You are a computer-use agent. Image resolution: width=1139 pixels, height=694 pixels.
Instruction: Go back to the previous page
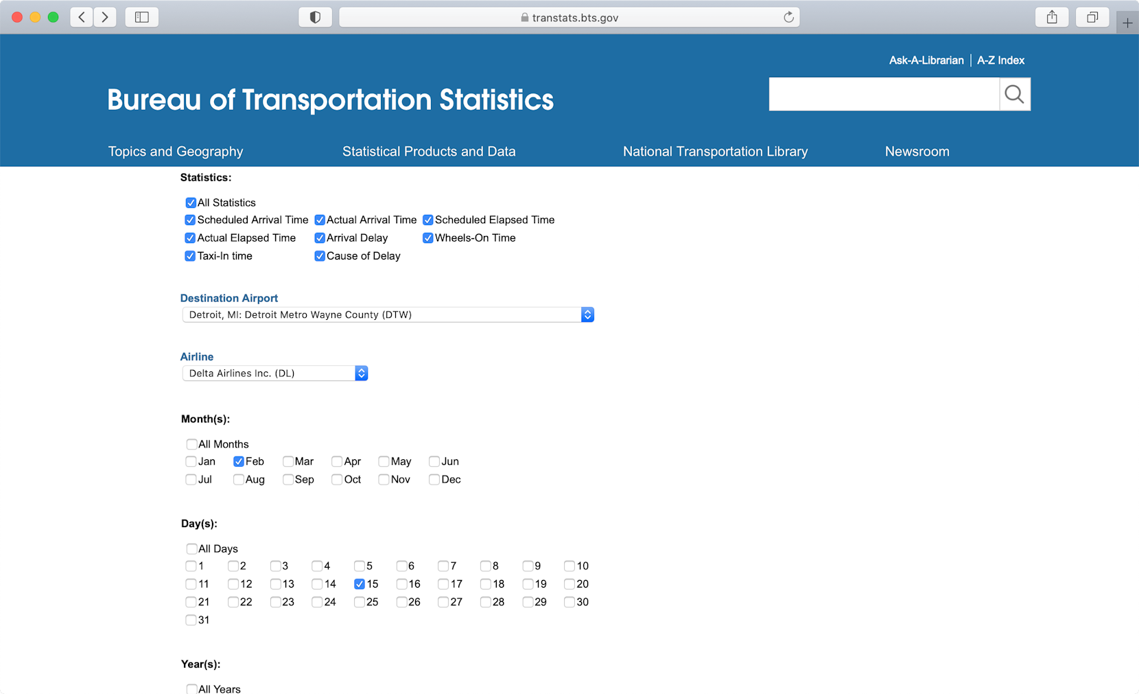82,17
